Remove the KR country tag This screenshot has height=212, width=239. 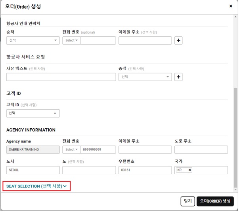(189, 170)
